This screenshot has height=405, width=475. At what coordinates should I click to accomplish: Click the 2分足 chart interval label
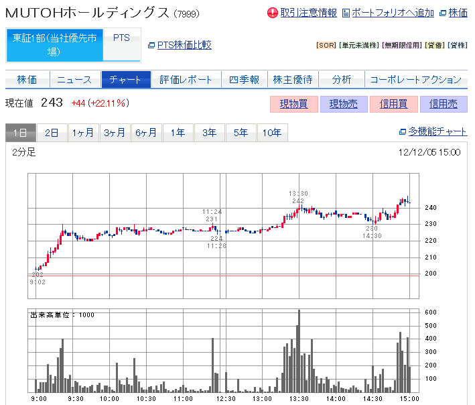point(24,152)
